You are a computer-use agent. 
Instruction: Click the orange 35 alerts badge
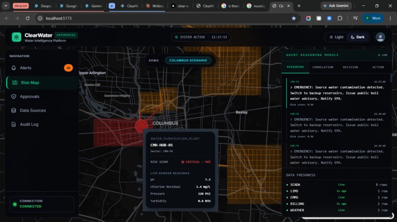68,68
